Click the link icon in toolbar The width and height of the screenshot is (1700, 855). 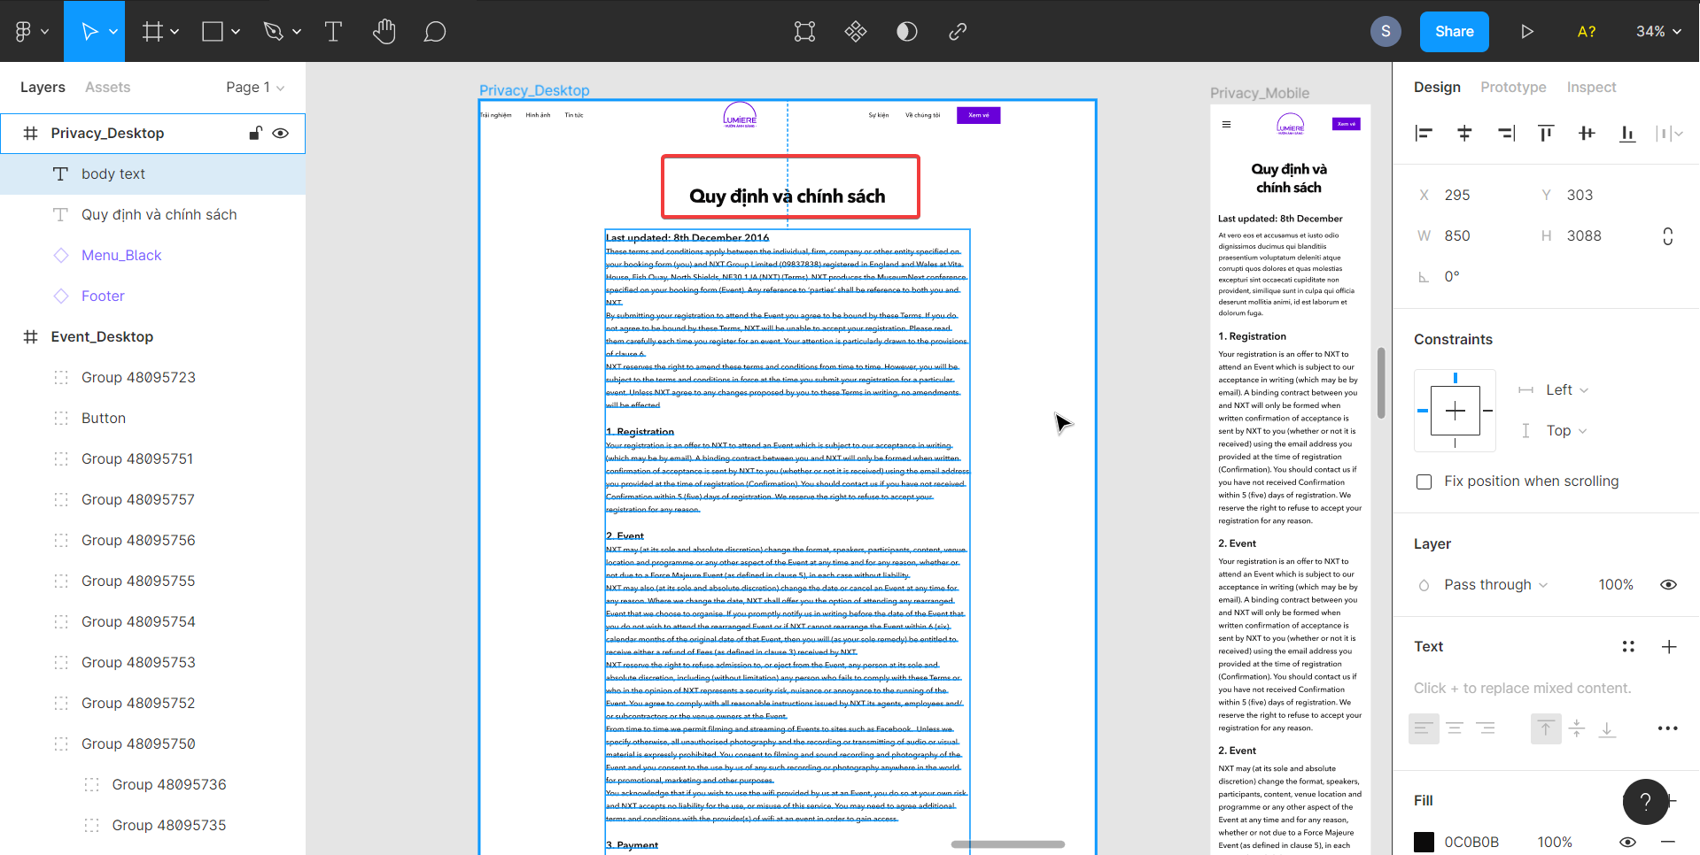(x=958, y=32)
